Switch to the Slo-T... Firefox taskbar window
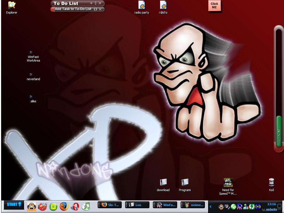Viewport: 284px width, 213px height. coord(110,205)
